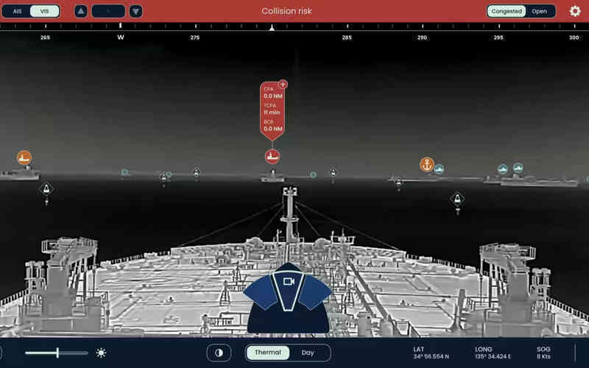Click the 265 bearing label
The width and height of the screenshot is (589, 368).
(45, 38)
